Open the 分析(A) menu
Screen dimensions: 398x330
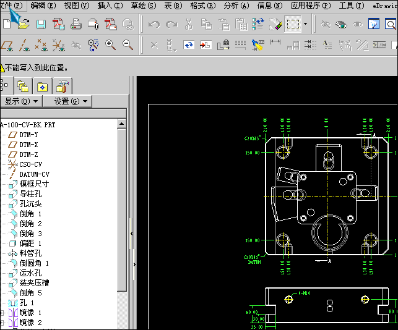(x=236, y=6)
